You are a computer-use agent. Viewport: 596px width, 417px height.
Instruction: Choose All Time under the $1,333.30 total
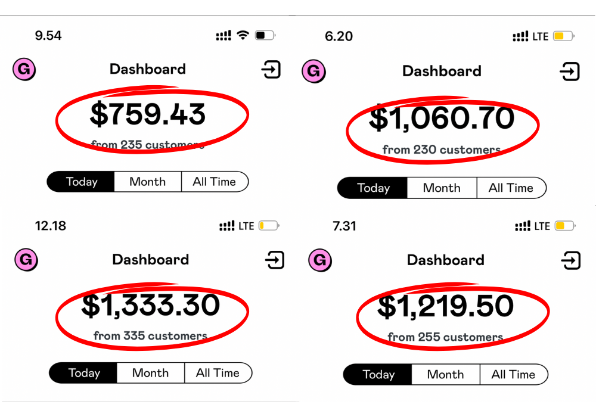point(218,373)
